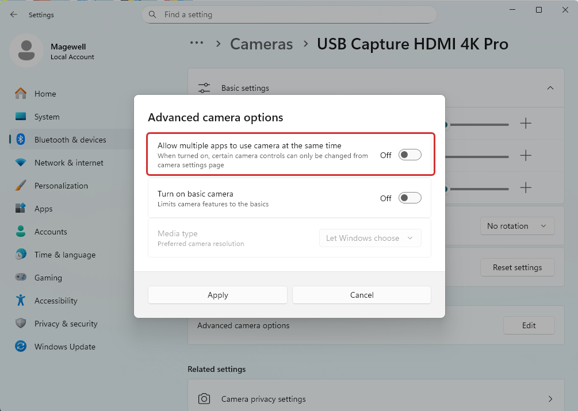
Task: Collapse the Basic settings section
Action: tap(550, 88)
